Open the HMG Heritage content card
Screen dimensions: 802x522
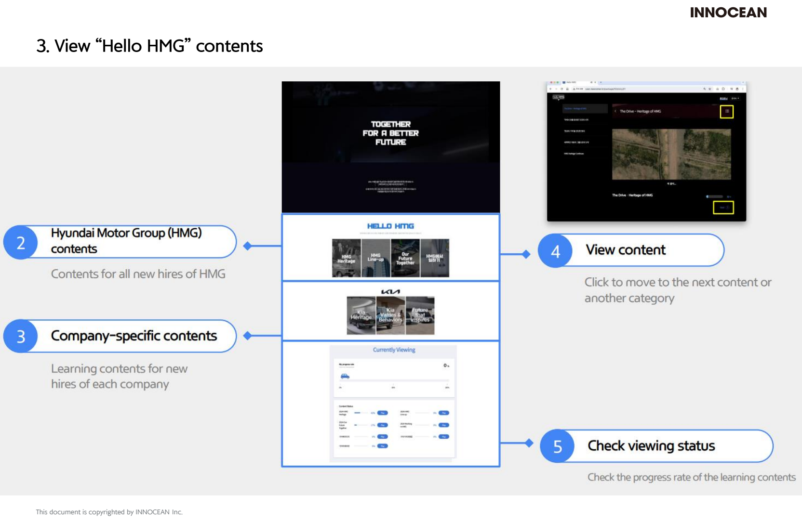point(347,258)
